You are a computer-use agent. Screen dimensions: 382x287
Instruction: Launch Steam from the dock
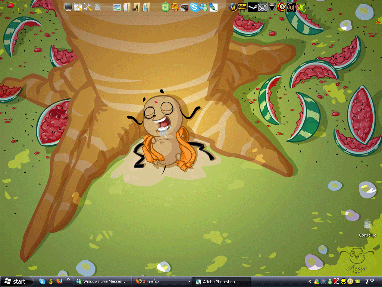point(253,7)
